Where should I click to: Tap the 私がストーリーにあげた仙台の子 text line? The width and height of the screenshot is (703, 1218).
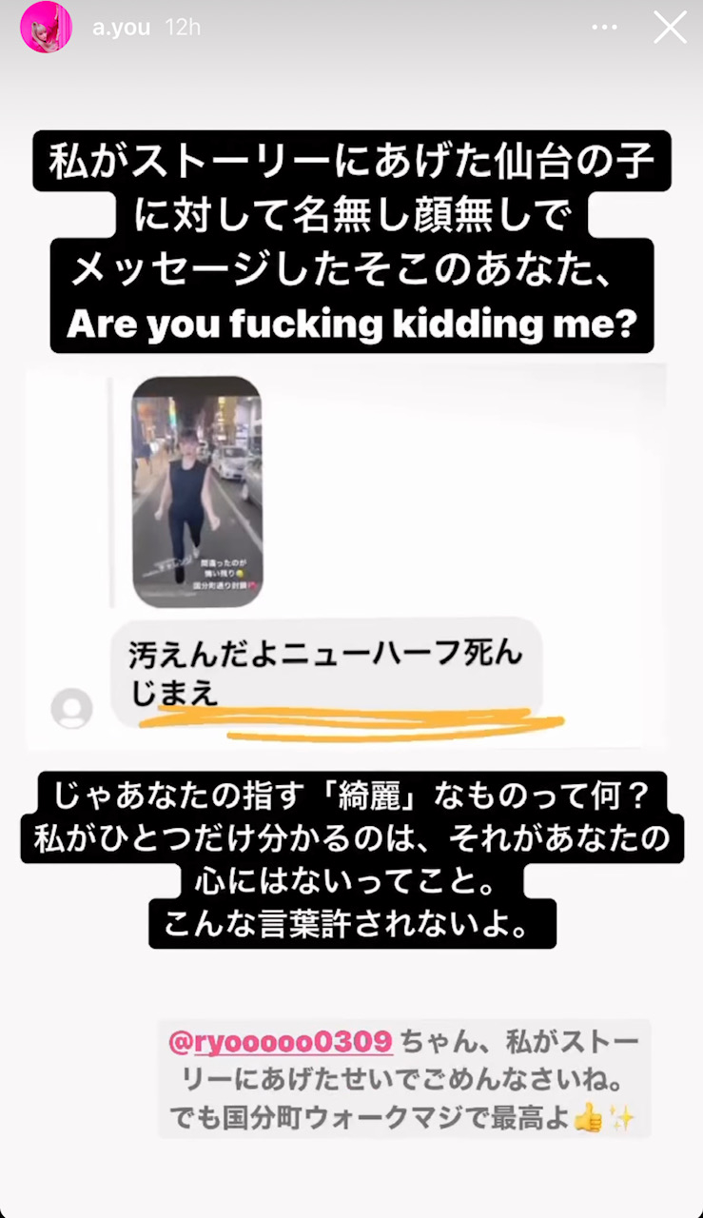point(352,162)
